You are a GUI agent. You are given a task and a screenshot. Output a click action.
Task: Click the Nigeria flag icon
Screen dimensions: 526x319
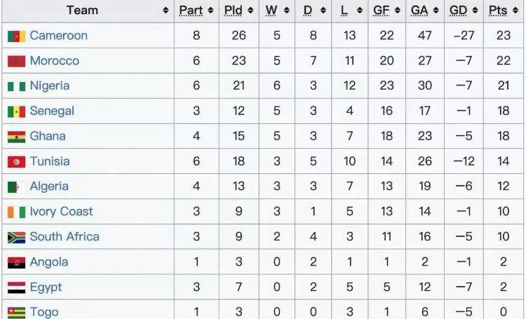(x=16, y=86)
